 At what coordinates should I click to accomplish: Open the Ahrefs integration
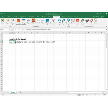[38, 21]
